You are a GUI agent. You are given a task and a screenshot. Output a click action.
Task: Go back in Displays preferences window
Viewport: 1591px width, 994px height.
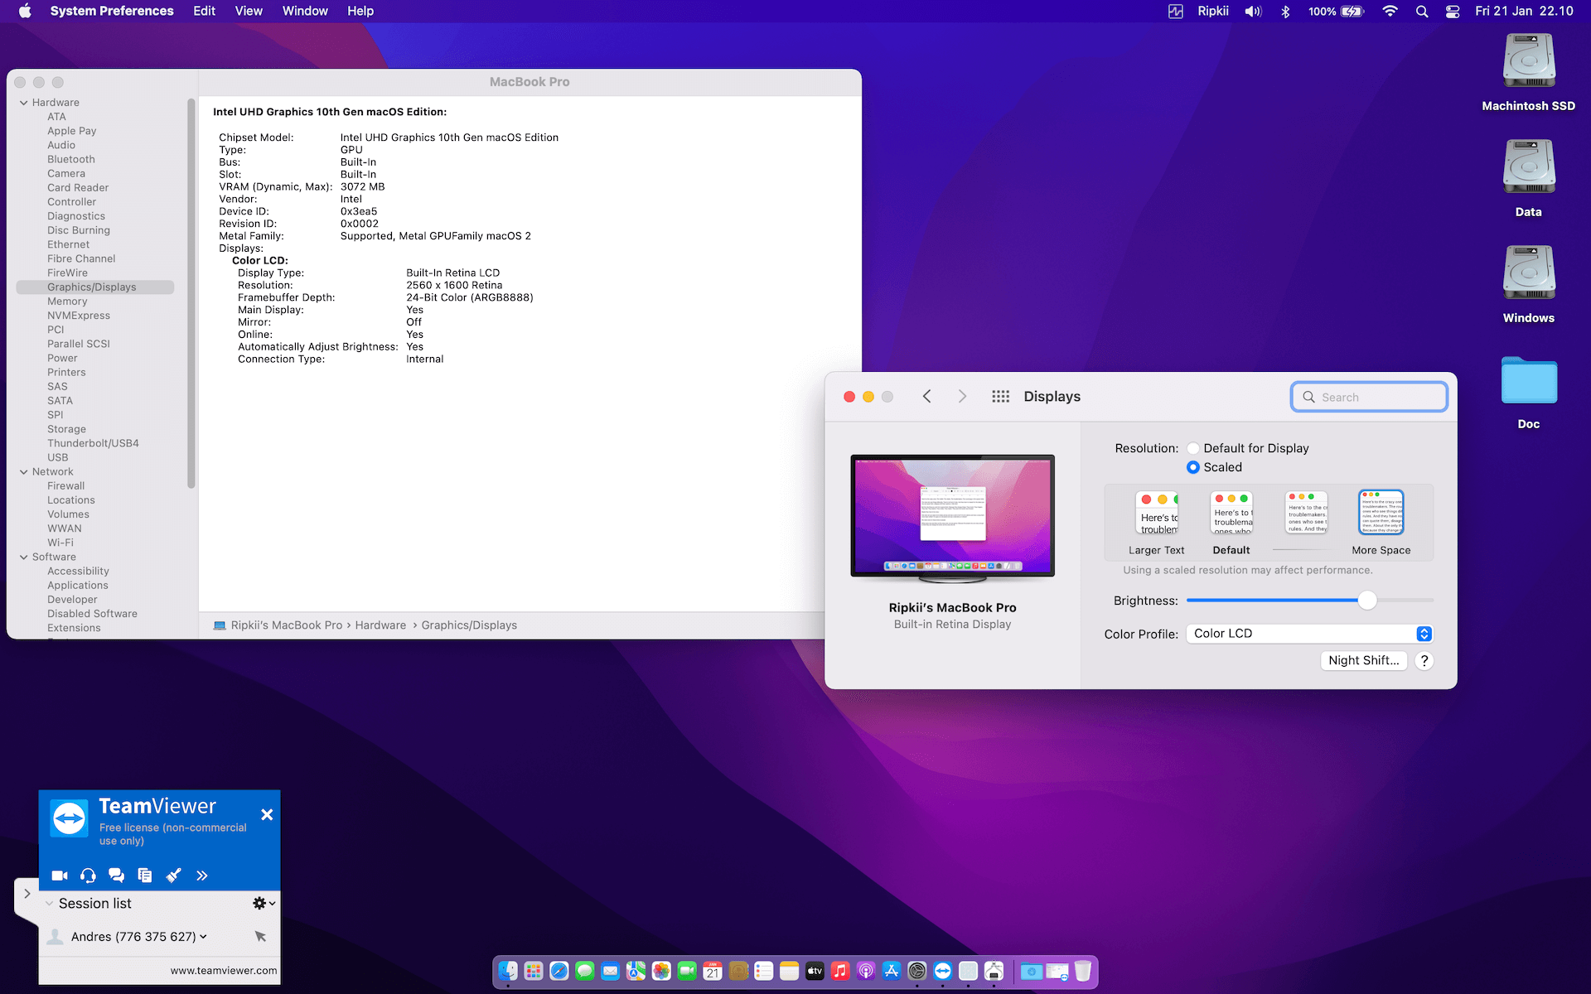pyautogui.click(x=927, y=397)
